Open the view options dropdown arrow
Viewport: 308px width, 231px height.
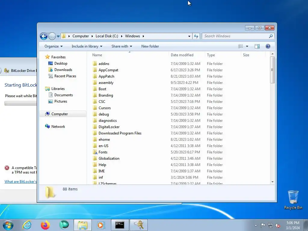coord(247,46)
